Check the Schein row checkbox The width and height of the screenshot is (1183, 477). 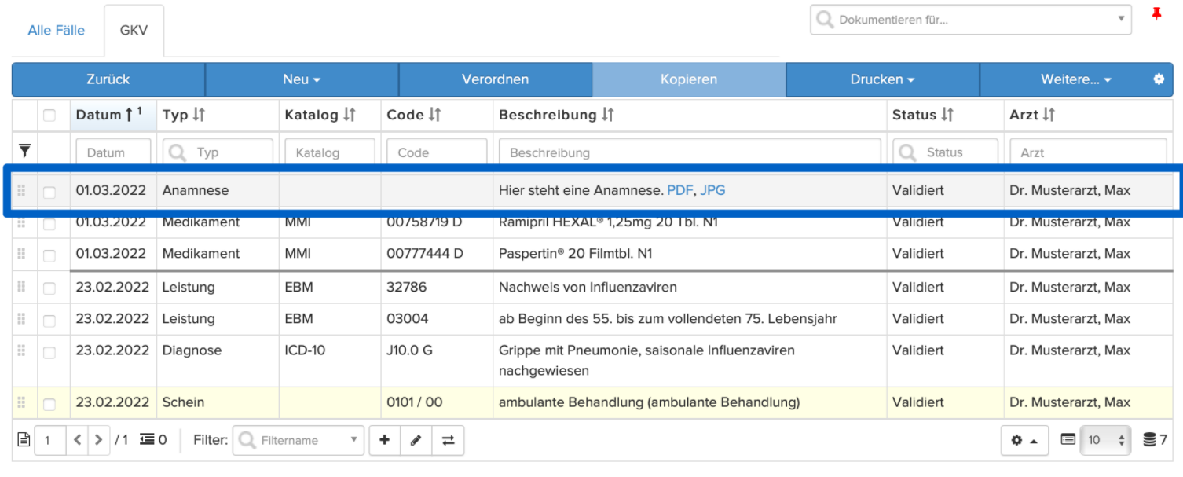(49, 404)
